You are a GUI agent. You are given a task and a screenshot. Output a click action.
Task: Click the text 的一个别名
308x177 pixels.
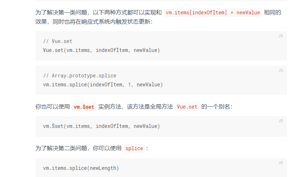click(217, 107)
